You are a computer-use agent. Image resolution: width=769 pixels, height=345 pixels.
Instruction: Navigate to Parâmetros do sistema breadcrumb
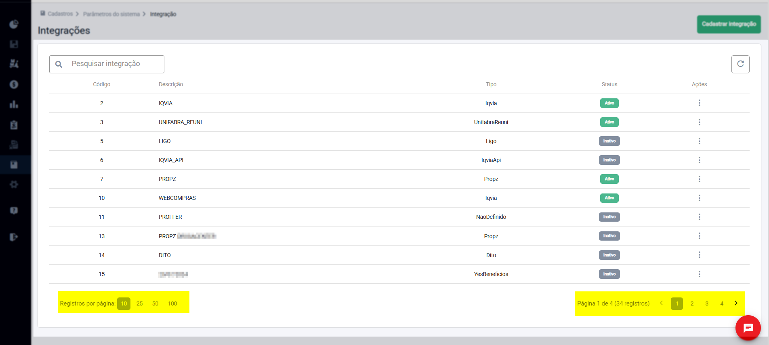tap(111, 14)
